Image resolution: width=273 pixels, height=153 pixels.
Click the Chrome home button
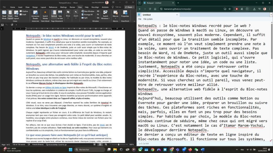click(155, 9)
